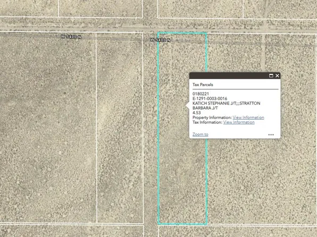Click owner name KATICH STEPHANIE J/T
The height and width of the screenshot is (237, 317).
215,103
